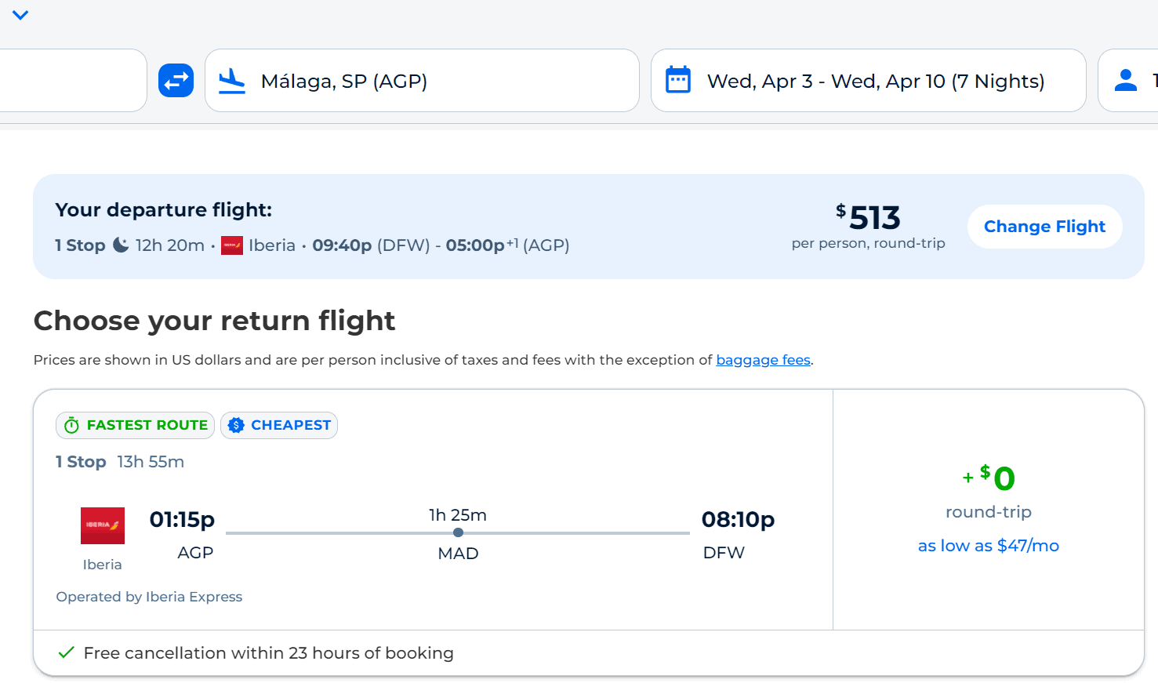Click the stopwatch icon on Fastest Route badge
Viewport: 1158px width, 683px height.
71,425
